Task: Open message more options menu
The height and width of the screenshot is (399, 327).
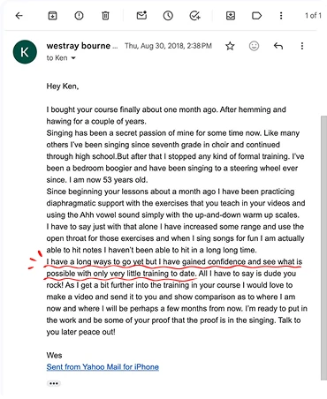Action: (x=302, y=46)
